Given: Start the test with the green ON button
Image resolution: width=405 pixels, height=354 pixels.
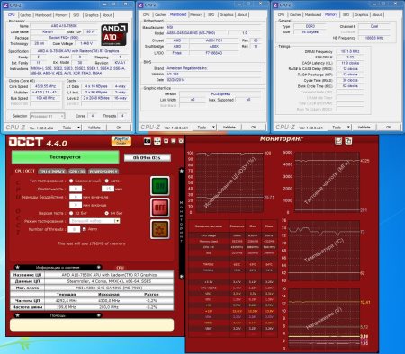Looking at the screenshot, I should tap(159, 186).
